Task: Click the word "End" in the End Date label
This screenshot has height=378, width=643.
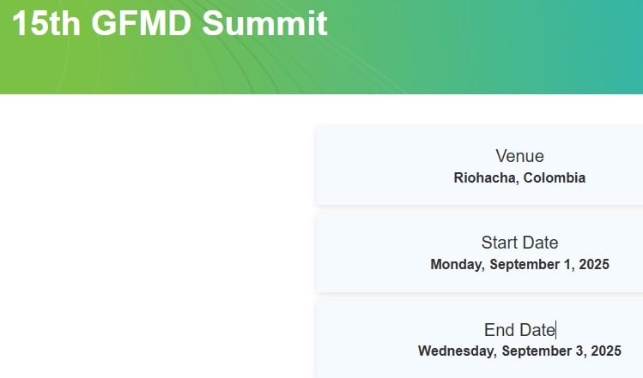Action: click(500, 330)
